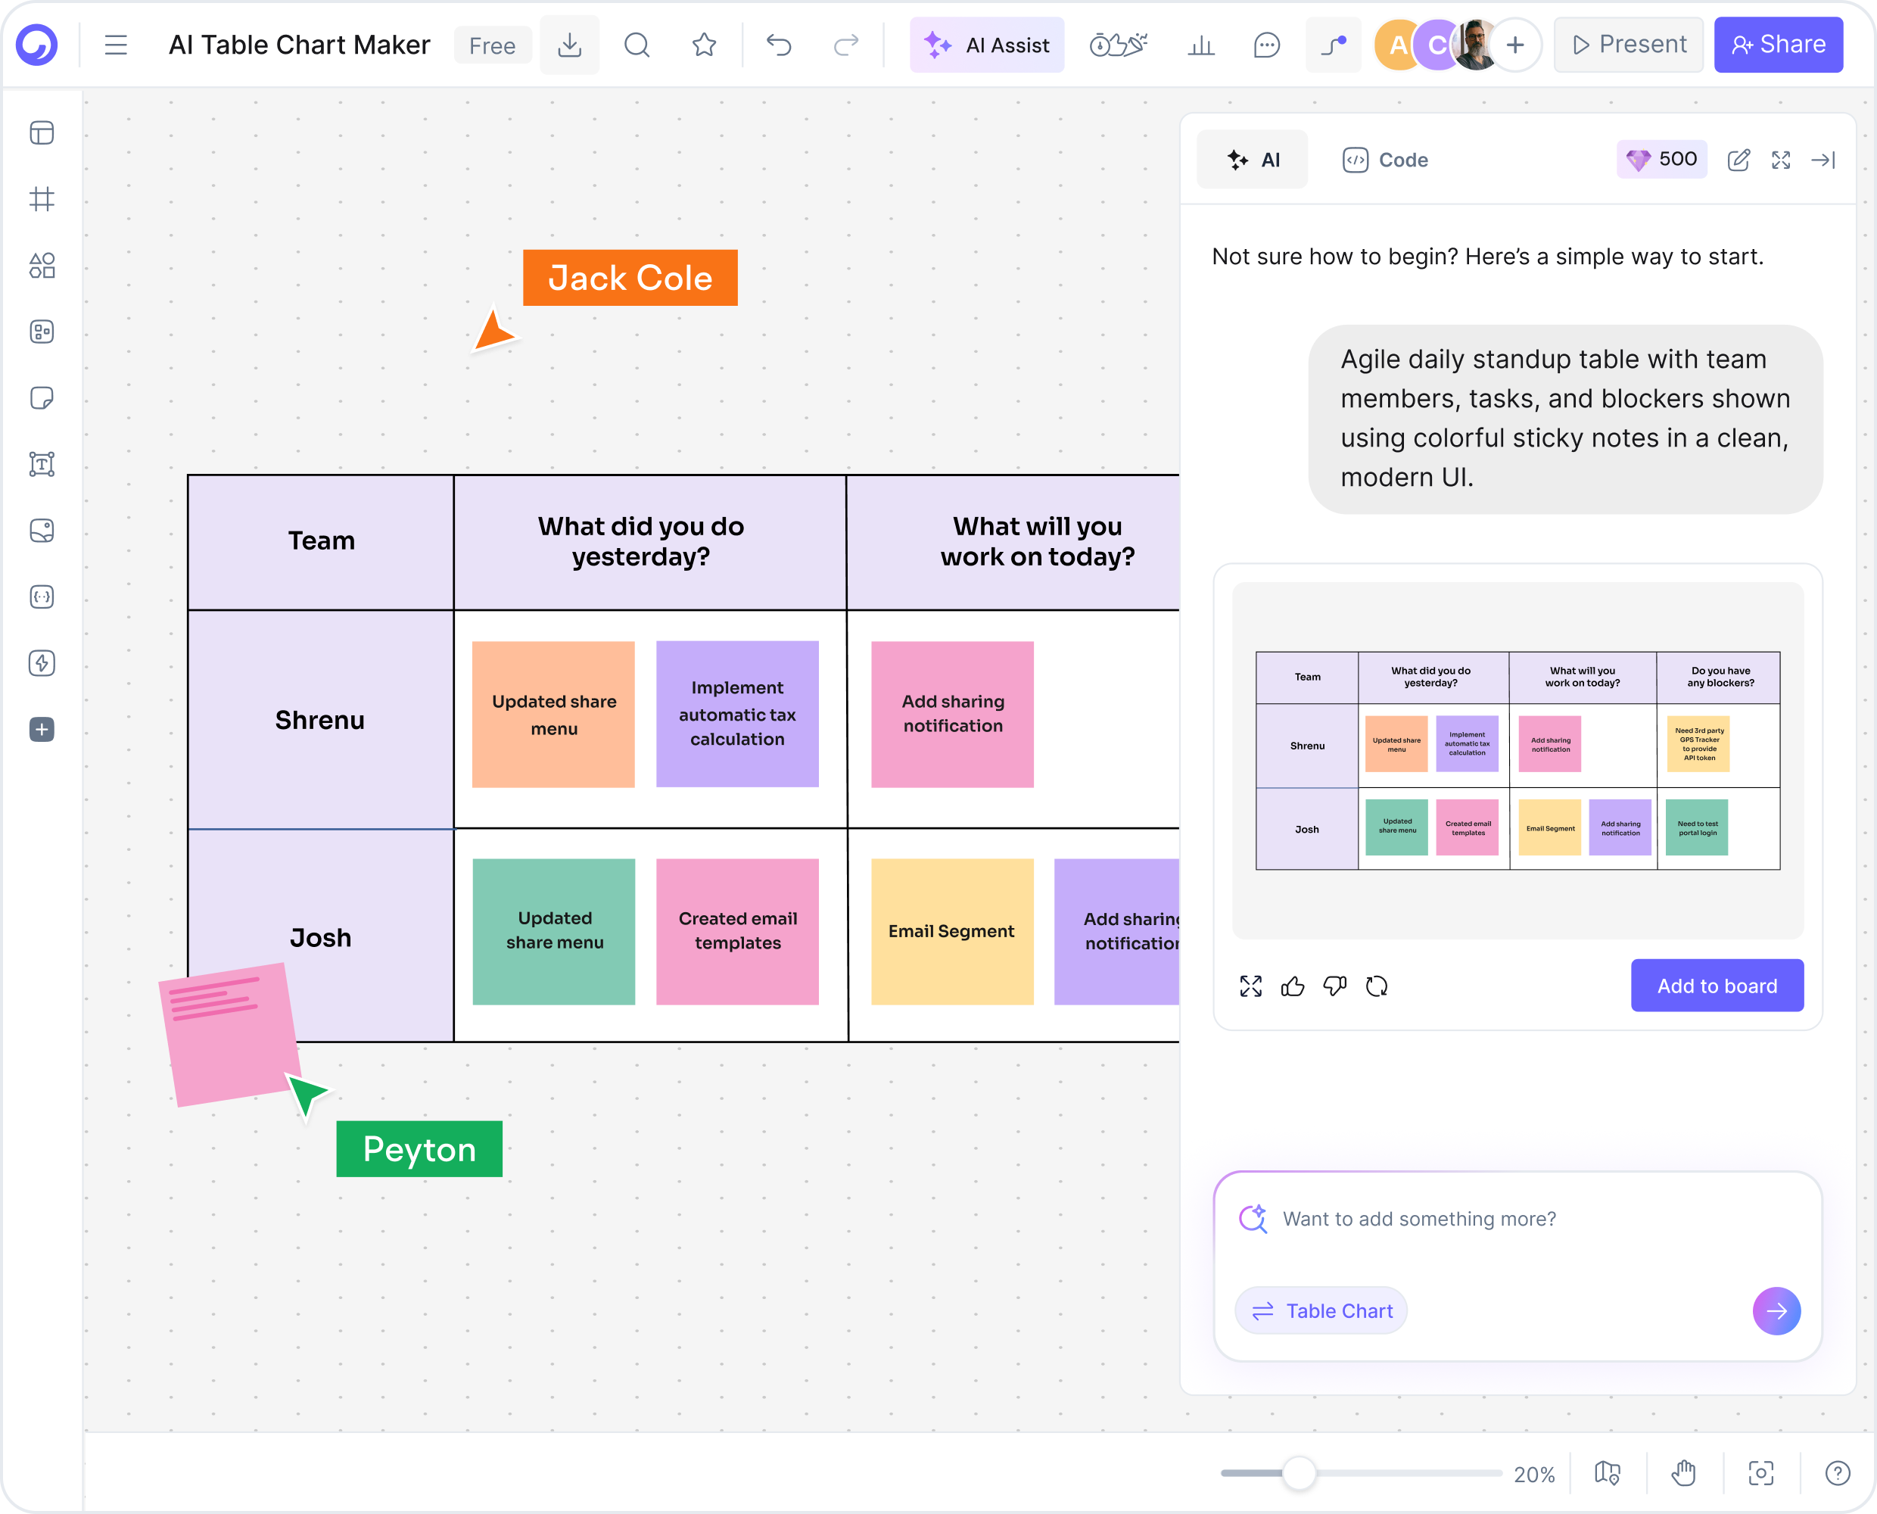
Task: Click the plus more tools button
Action: click(x=42, y=730)
